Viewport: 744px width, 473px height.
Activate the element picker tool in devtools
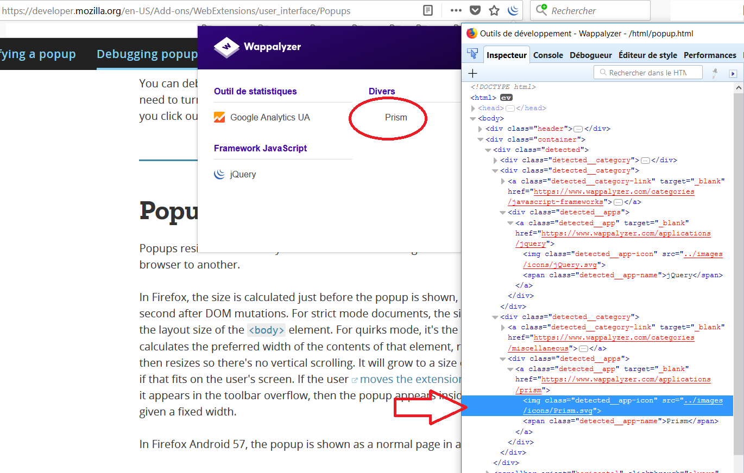tap(472, 54)
